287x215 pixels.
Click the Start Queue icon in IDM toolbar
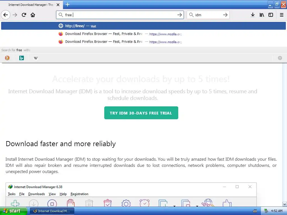[x=163, y=203]
